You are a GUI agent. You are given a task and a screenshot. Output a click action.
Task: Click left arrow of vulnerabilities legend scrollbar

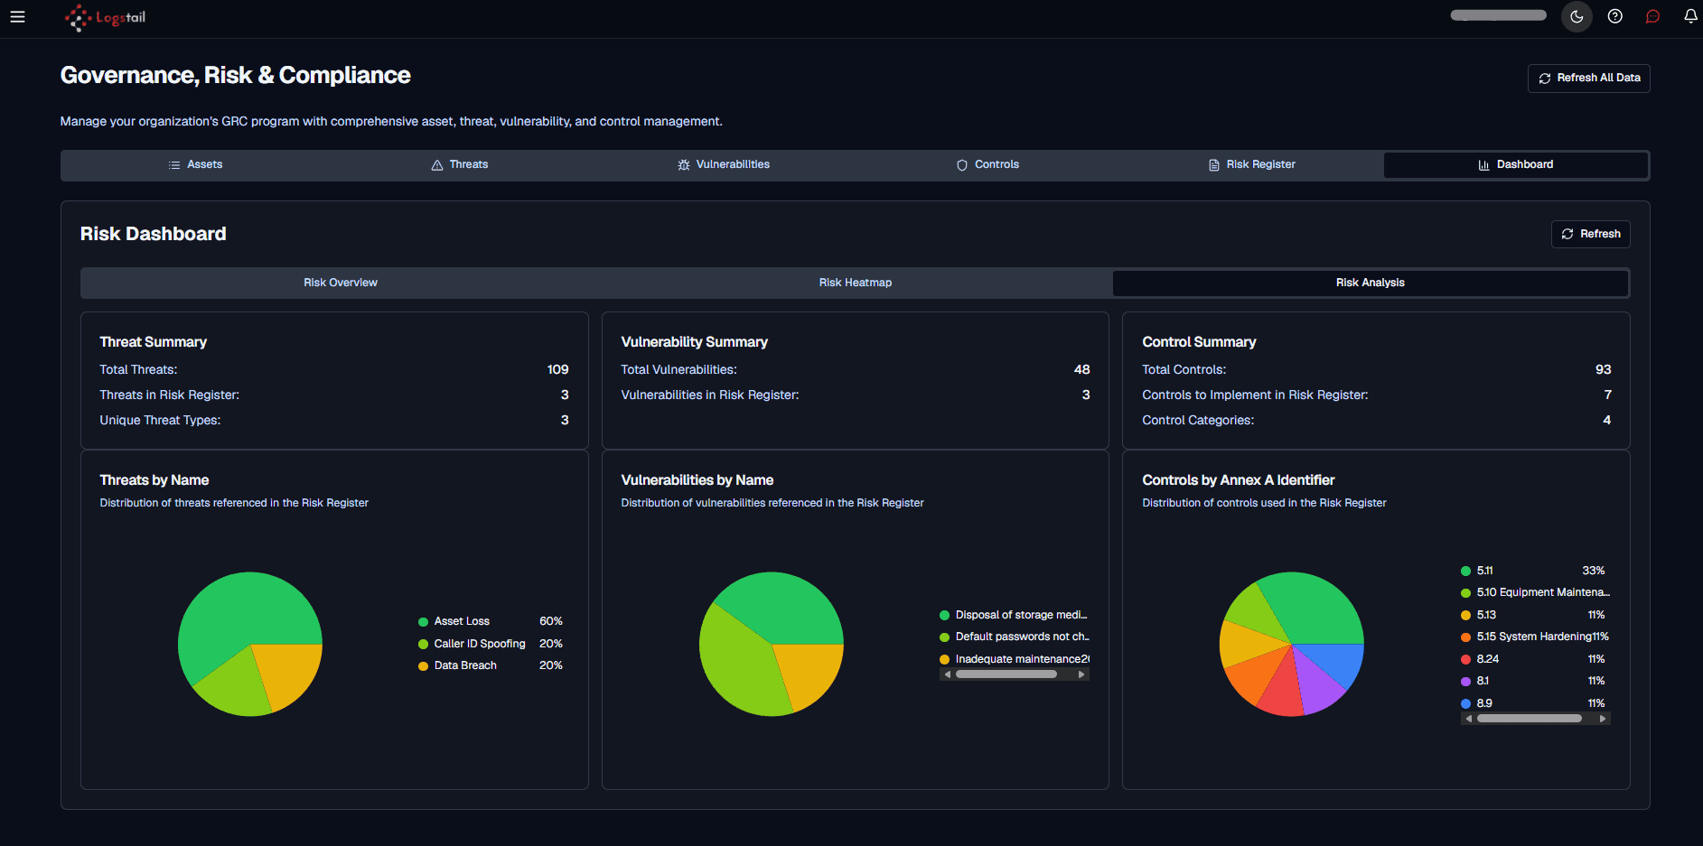(x=947, y=674)
